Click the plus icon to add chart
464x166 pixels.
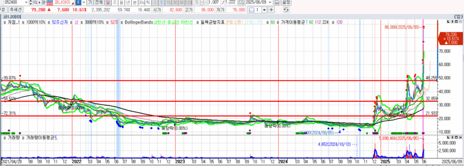point(271,10)
